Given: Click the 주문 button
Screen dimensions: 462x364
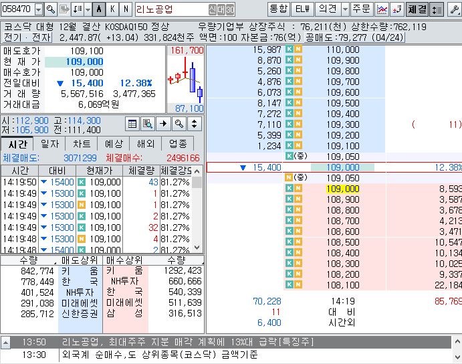Looking at the screenshot, I should pyautogui.click(x=362, y=9).
